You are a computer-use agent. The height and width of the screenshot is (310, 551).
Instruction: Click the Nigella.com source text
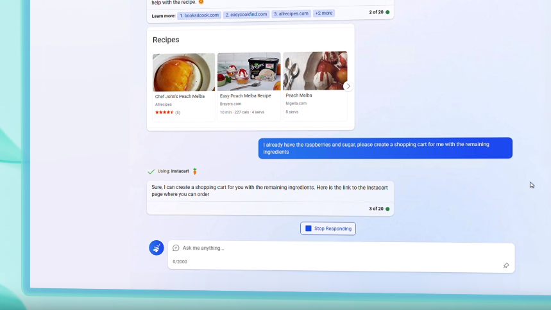click(x=296, y=103)
